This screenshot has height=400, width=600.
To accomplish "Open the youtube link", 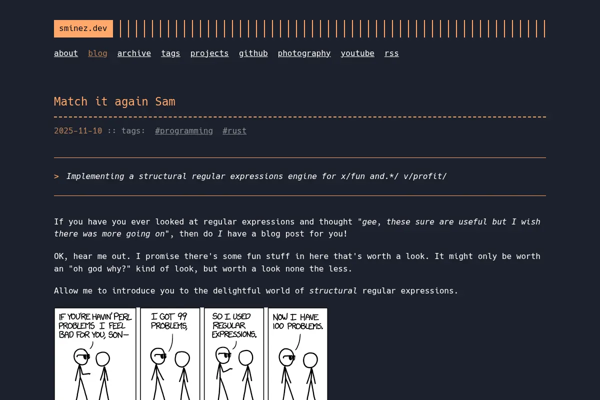I will pyautogui.click(x=357, y=53).
